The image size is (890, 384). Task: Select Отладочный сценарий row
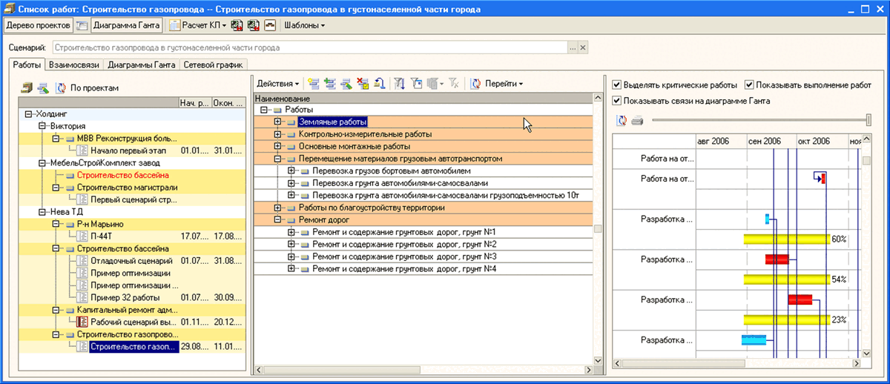tap(131, 261)
